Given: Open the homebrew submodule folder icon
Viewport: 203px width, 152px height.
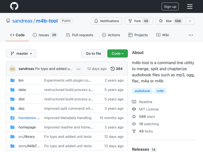Looking at the screenshot, I should tap(12, 118).
